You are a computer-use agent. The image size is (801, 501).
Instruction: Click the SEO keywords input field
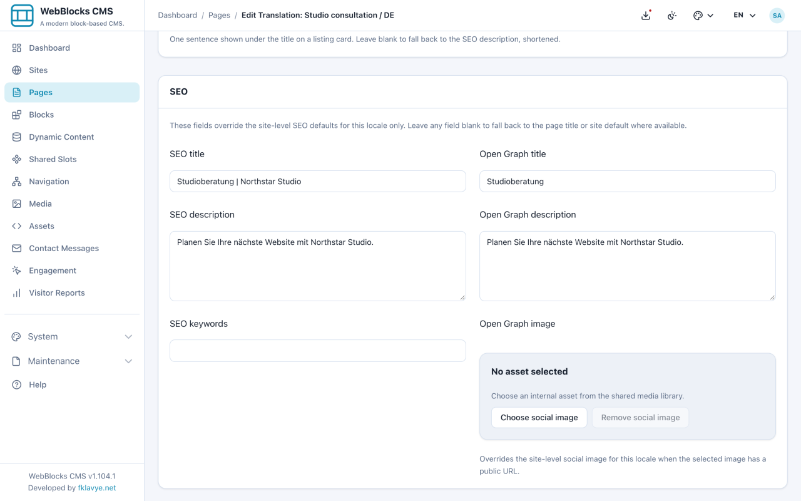[x=318, y=351]
